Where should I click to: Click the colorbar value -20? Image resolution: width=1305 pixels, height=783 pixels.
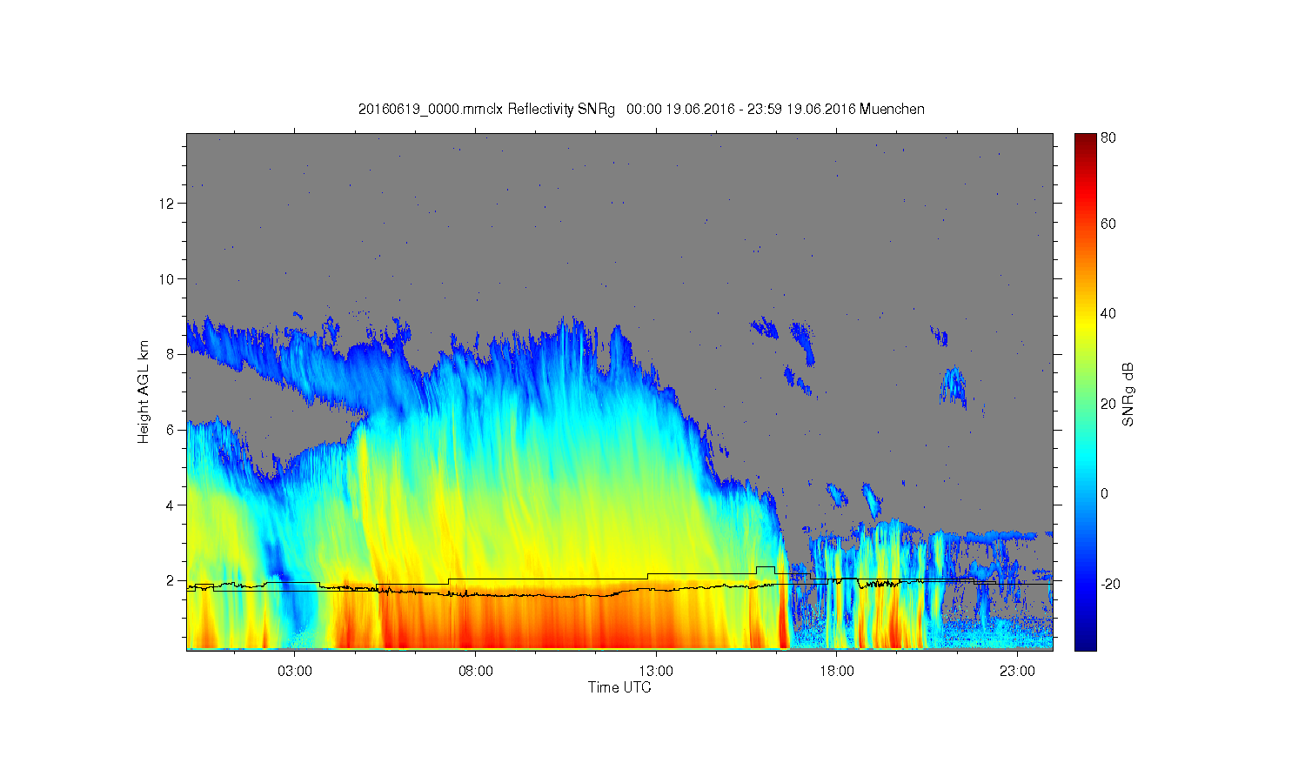1110,584
